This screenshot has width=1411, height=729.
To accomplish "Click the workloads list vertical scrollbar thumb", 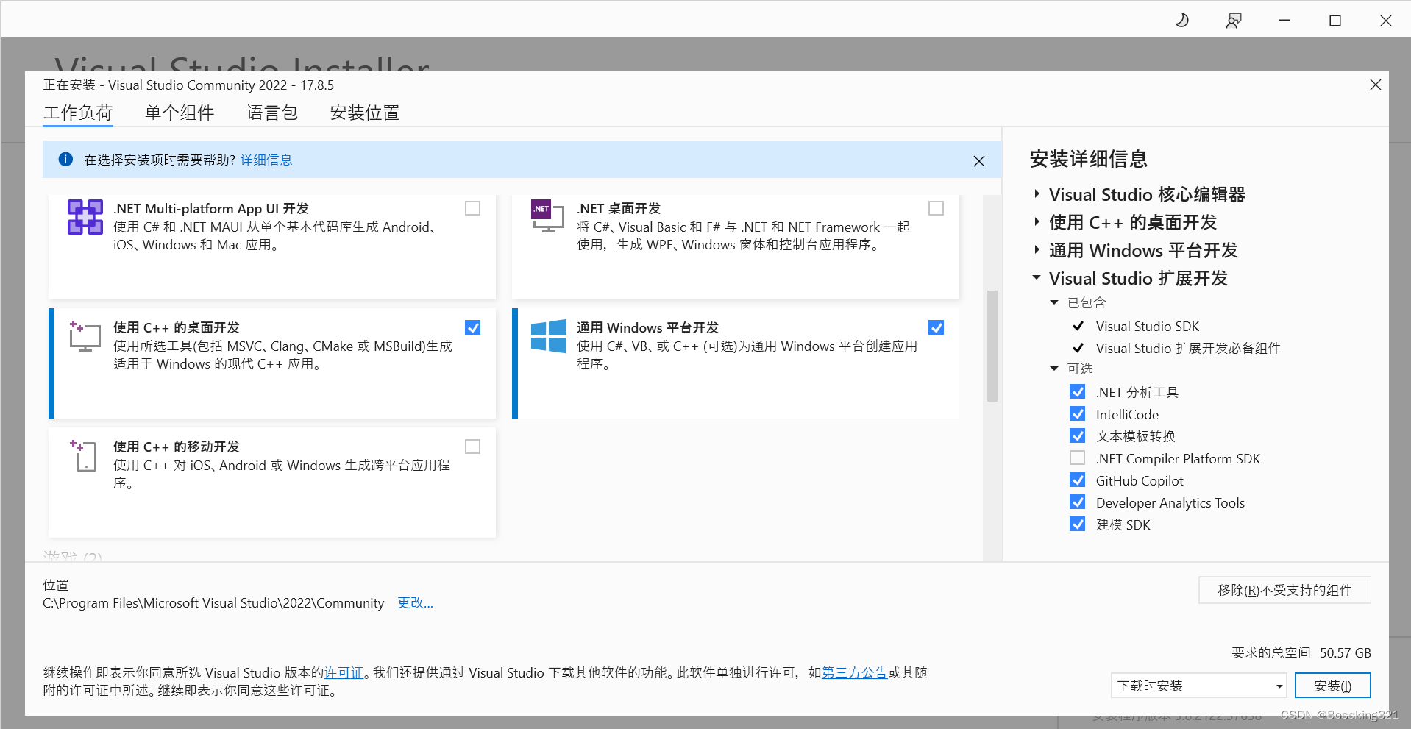I will pyautogui.click(x=992, y=346).
